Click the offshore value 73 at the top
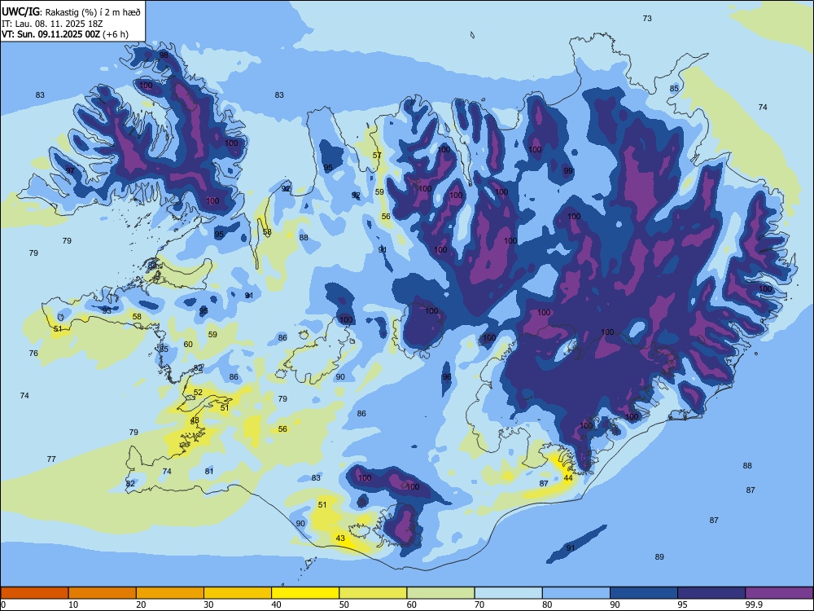This screenshot has width=814, height=611. pyautogui.click(x=647, y=18)
